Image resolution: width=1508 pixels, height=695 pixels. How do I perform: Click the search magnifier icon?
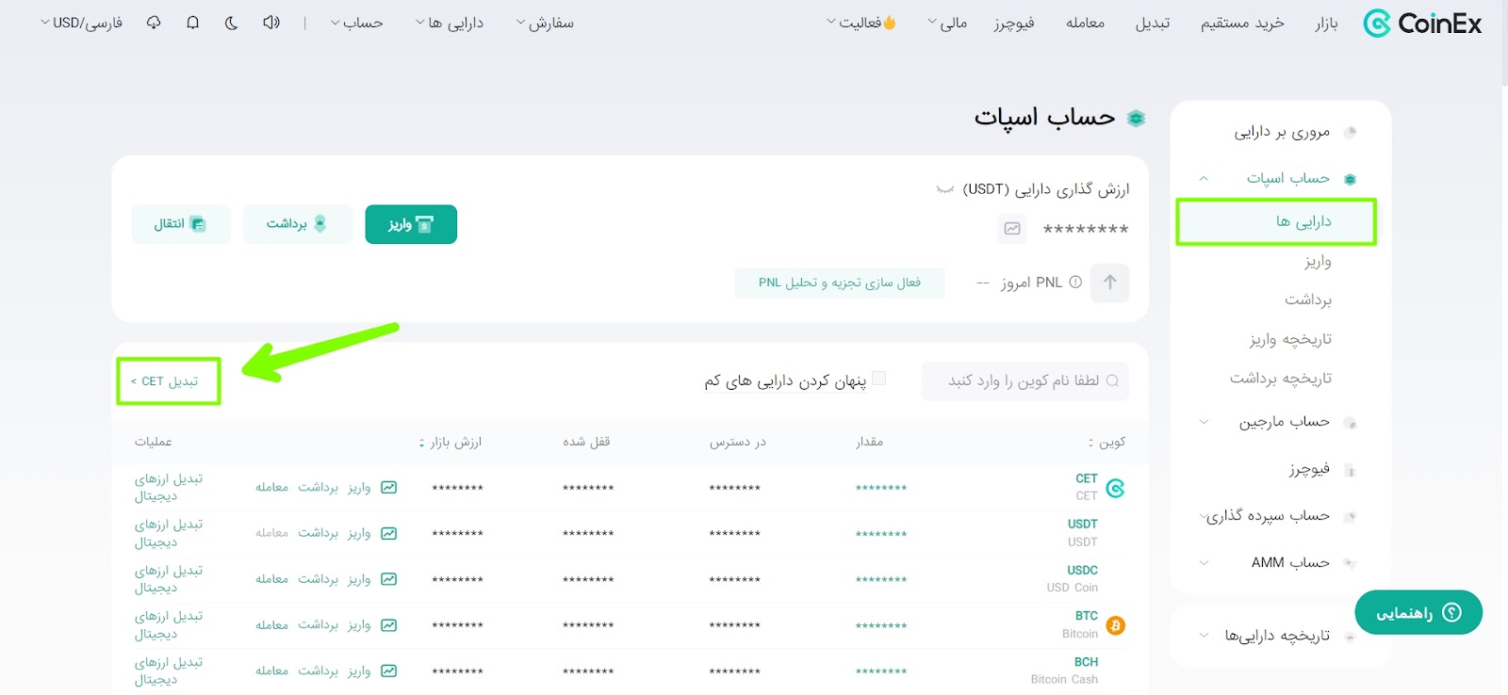pyautogui.click(x=1112, y=381)
